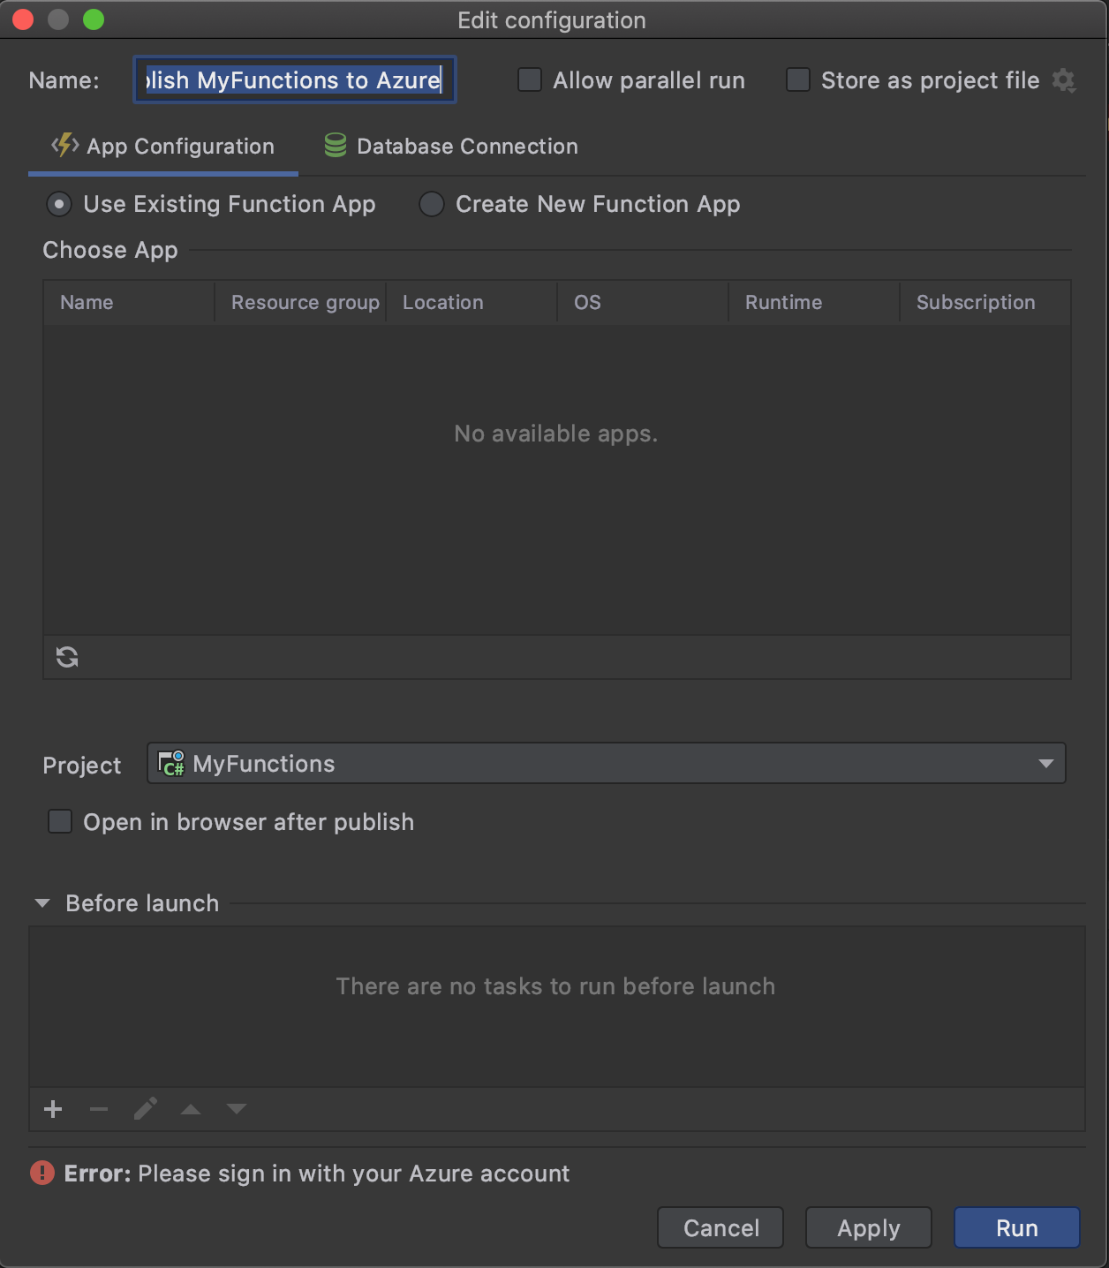Switch to App Configuration tab
Screen dimensions: 1109x1268
[x=163, y=147]
